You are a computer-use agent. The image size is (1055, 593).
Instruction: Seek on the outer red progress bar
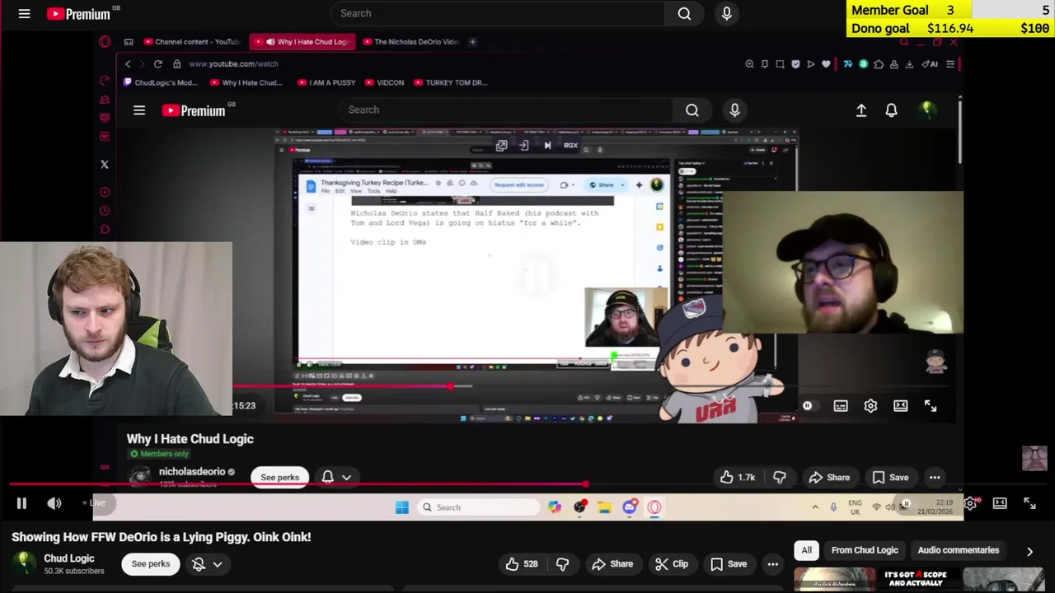coord(527,485)
